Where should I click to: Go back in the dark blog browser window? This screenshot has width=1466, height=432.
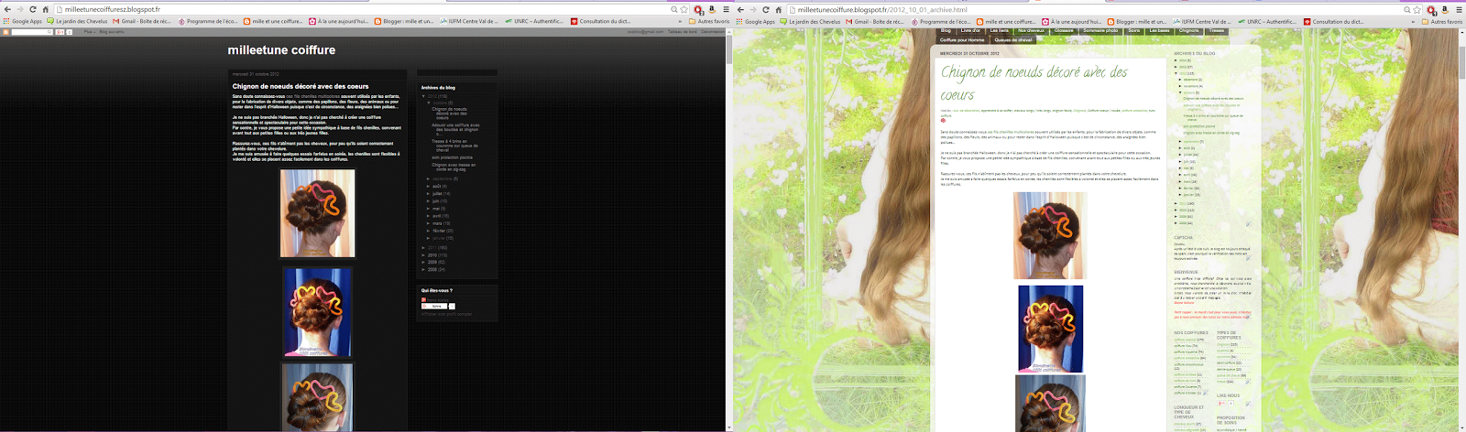point(6,9)
